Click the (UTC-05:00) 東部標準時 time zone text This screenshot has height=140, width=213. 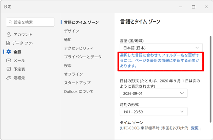[154, 128]
